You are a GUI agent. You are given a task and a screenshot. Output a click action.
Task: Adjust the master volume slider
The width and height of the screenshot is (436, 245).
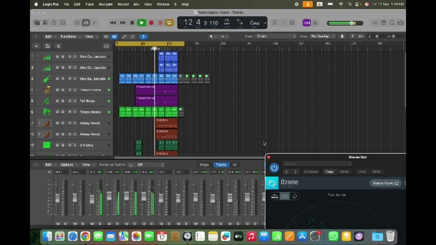click(345, 23)
